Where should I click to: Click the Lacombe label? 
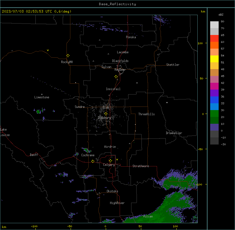123,52
